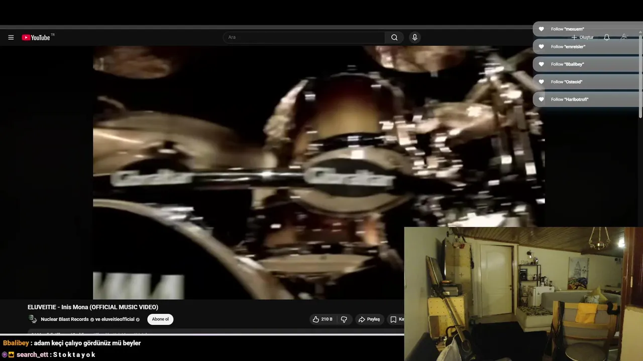Click chat username search_ett

click(33, 354)
